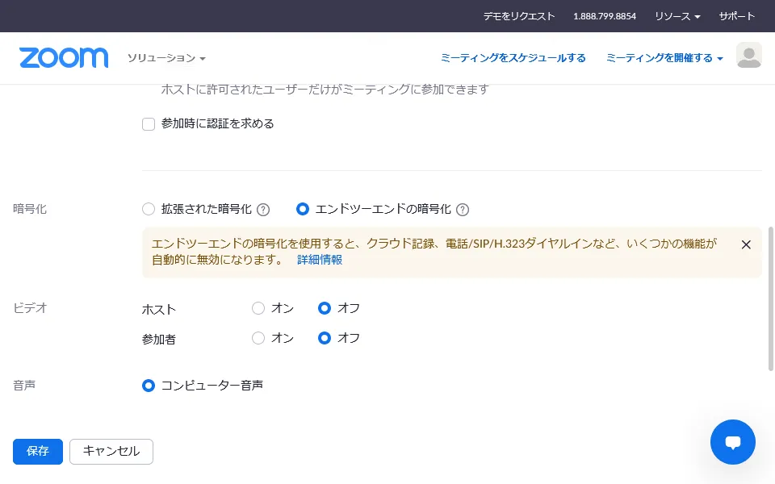Viewport: 775px width, 484px height.
Task: Click help icon next to 拡張された暗号化
Action: click(263, 210)
